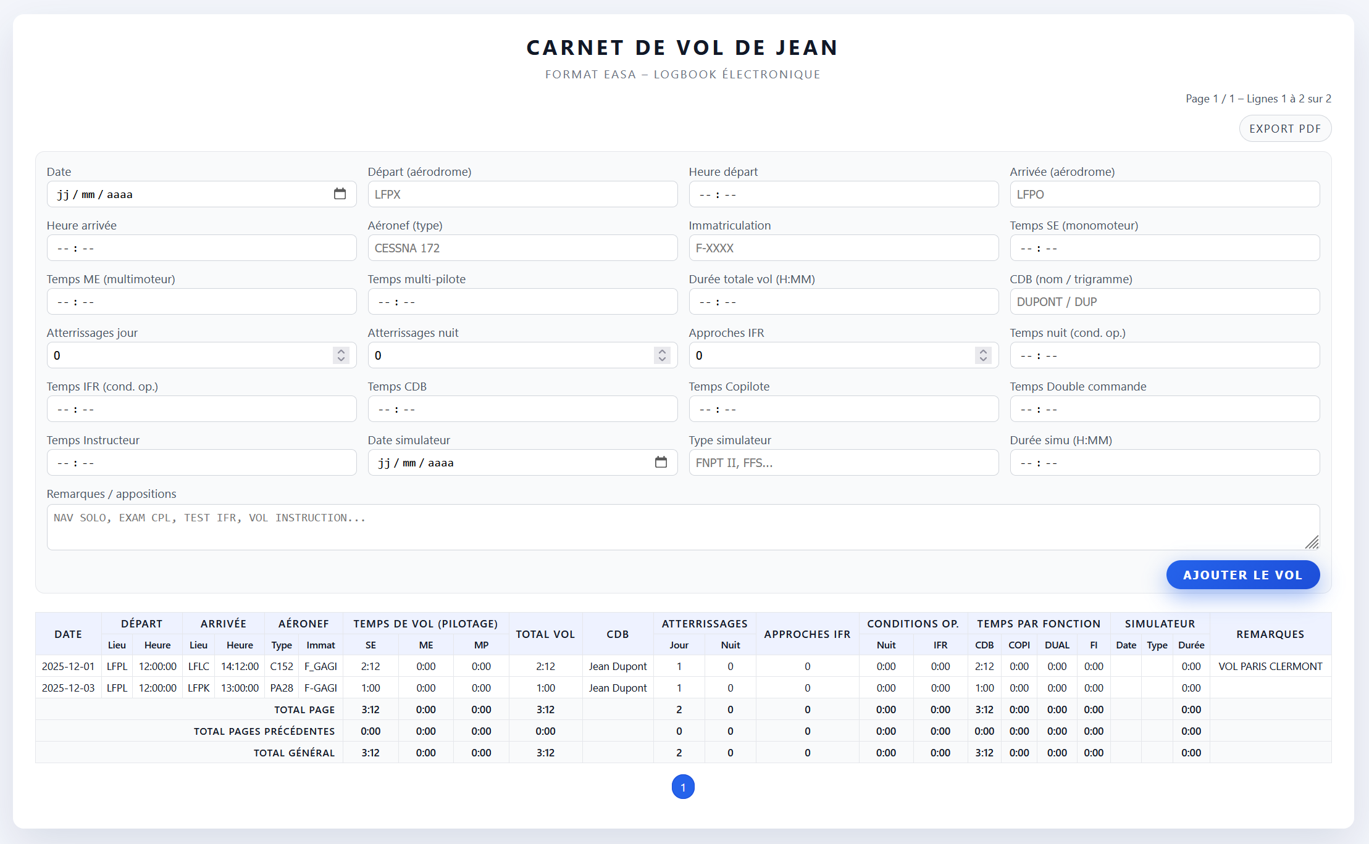Click the CDB (nom / trigramme) field
Screen dimensions: 1369x844
point(1165,301)
